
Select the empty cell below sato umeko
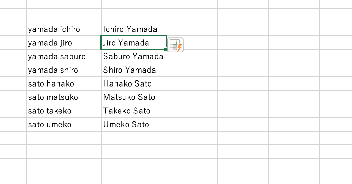(63, 138)
